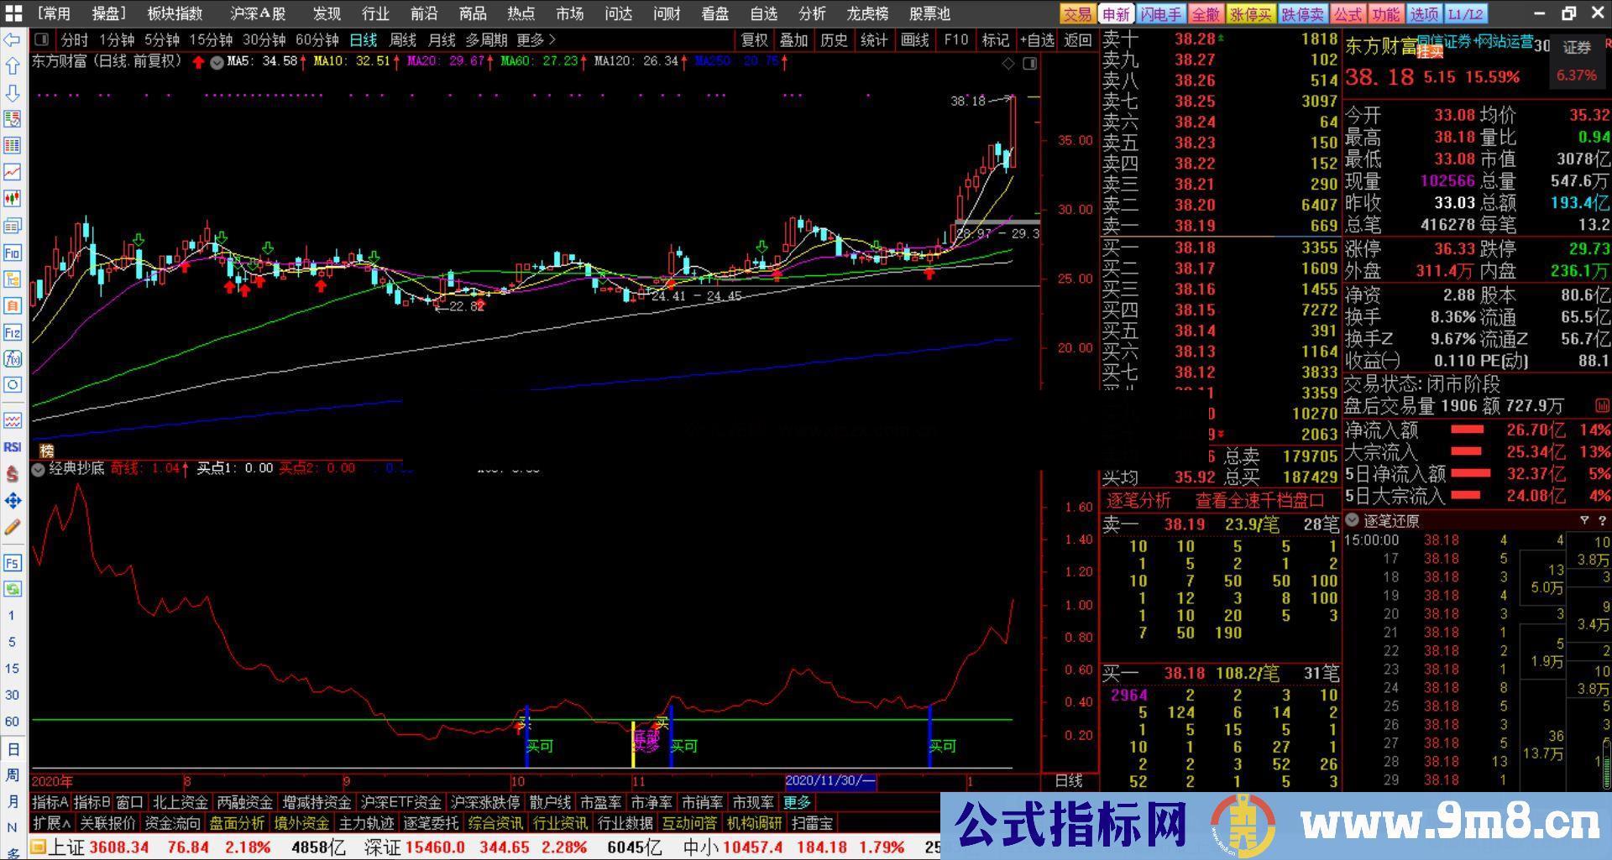The width and height of the screenshot is (1612, 860).
Task: Click the panel layout icon at chart top right
Action: pyautogui.click(x=1030, y=64)
